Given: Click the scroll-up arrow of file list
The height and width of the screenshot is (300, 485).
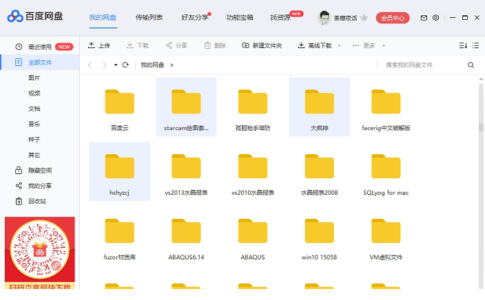Looking at the screenshot, I should pyautogui.click(x=481, y=79).
